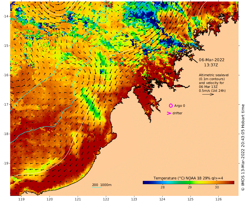
Task: Click the '06-Mar-2022' date label
Action: pos(211,60)
